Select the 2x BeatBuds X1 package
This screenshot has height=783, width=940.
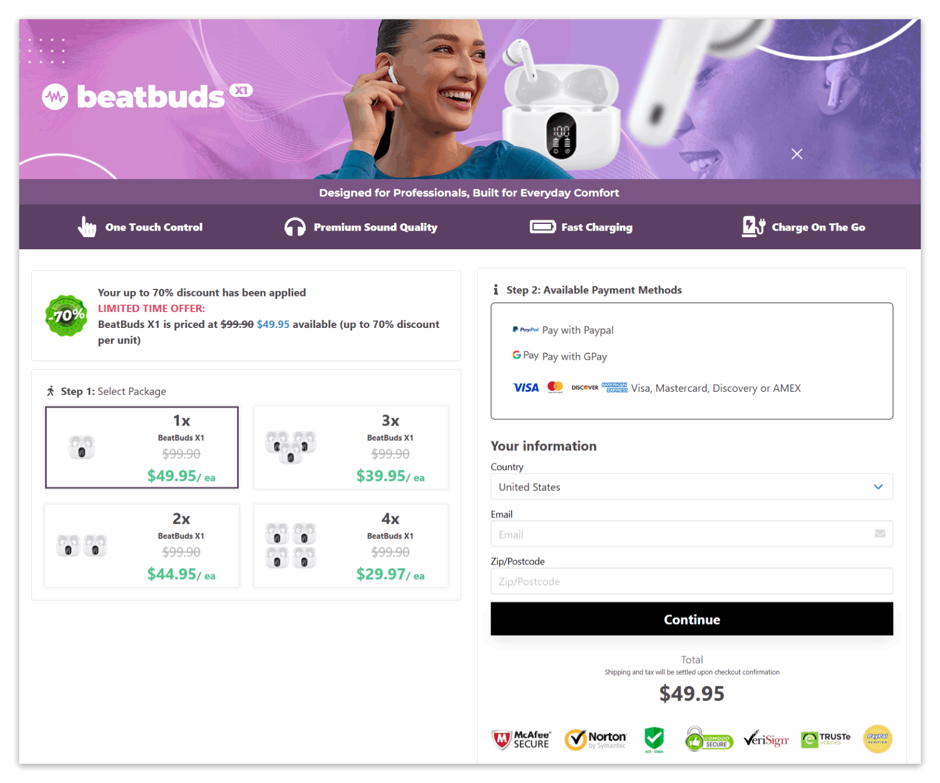[141, 545]
